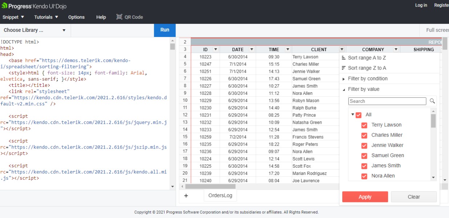Open the DATE column filter arrow

tap(251, 50)
